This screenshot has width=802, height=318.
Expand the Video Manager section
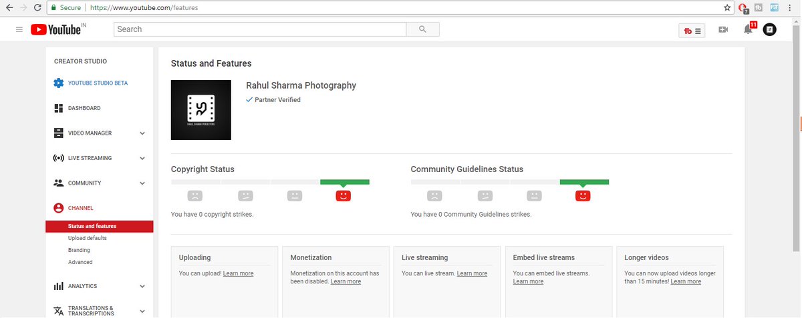coord(142,133)
